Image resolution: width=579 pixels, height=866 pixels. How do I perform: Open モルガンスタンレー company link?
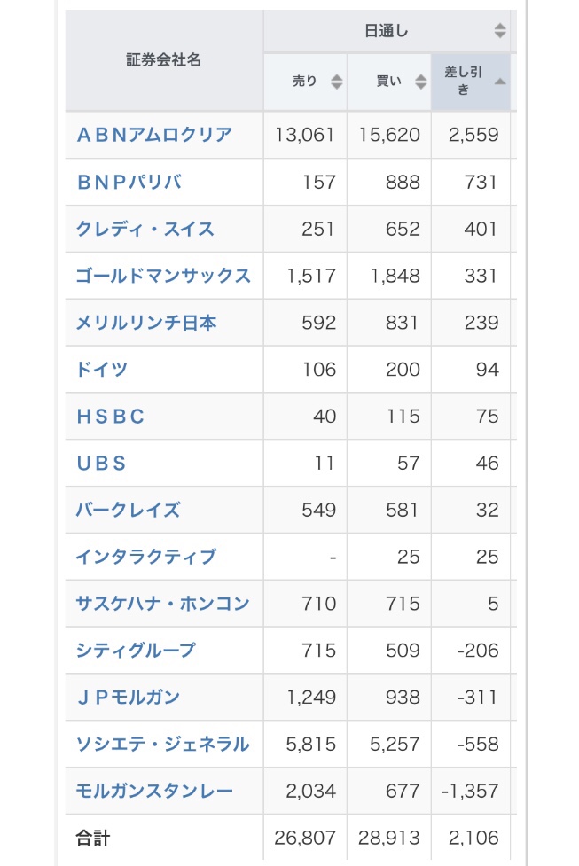[154, 791]
